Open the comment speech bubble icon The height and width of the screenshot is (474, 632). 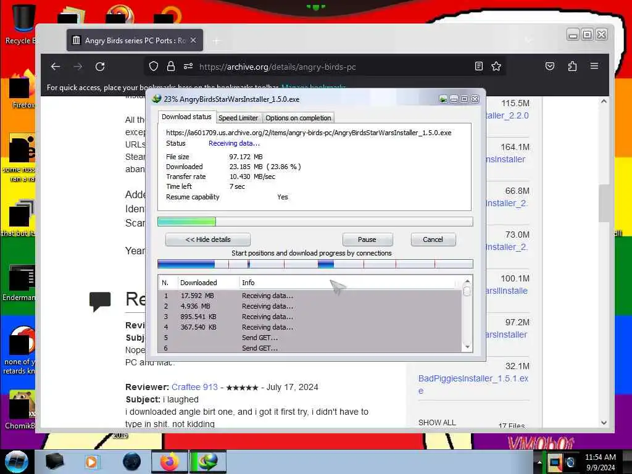click(100, 301)
